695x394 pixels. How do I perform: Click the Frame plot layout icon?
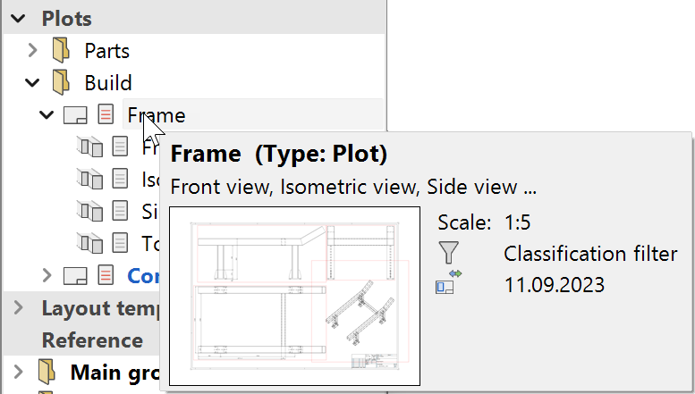75,115
